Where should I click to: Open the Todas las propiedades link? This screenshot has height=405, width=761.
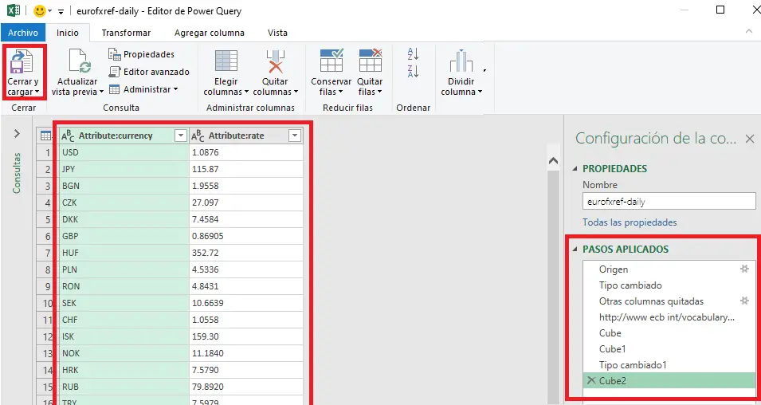click(630, 222)
